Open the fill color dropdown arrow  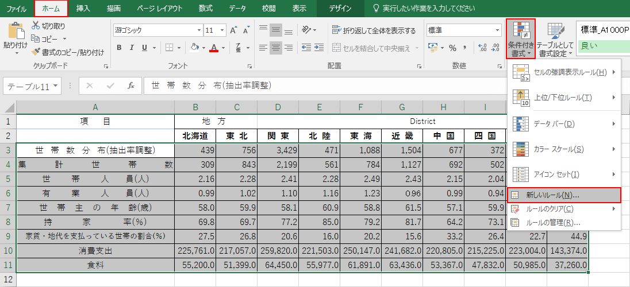click(204, 48)
